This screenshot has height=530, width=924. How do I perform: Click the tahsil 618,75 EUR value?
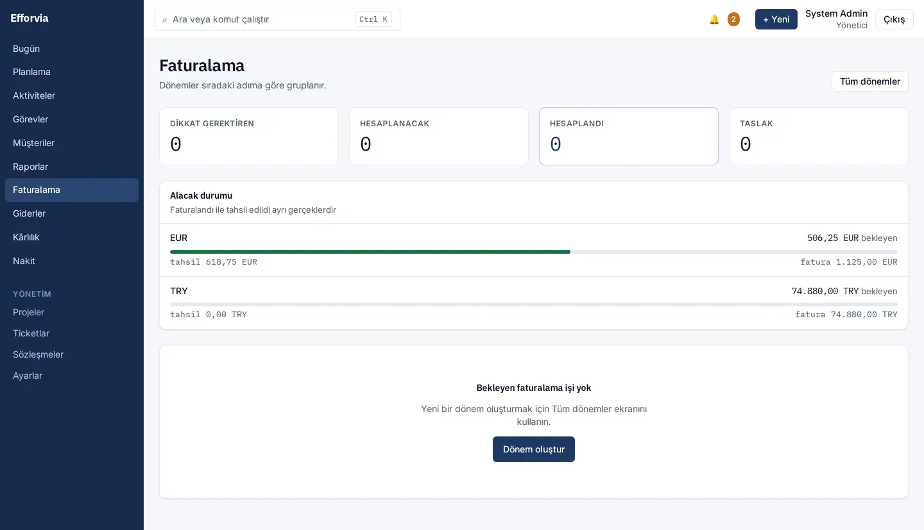[x=214, y=262]
